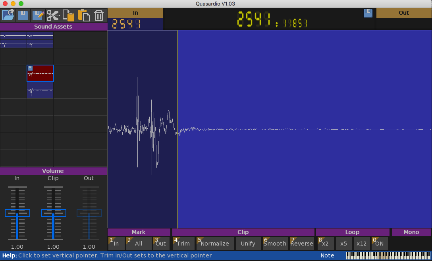Select the selected red sound asset cell
The image size is (432, 261).
[40, 73]
